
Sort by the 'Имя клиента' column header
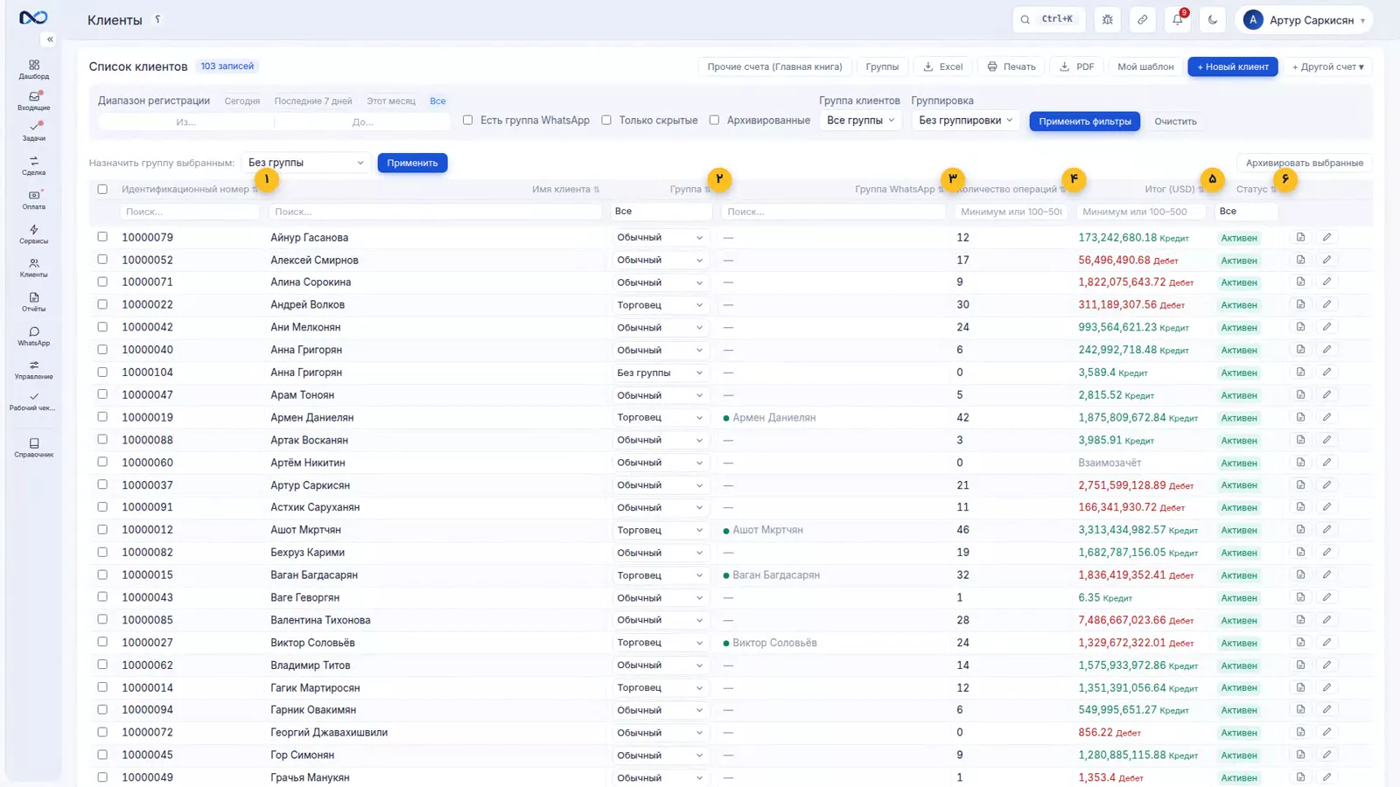coord(565,189)
